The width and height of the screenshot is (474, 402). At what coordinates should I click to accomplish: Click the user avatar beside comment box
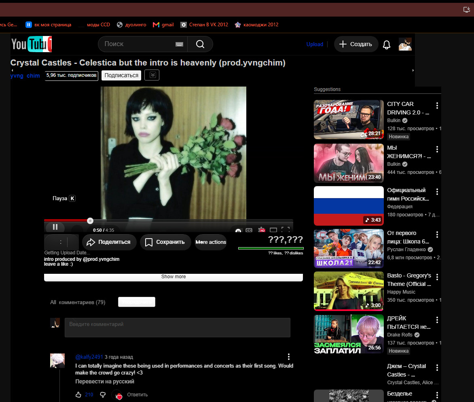click(x=55, y=323)
